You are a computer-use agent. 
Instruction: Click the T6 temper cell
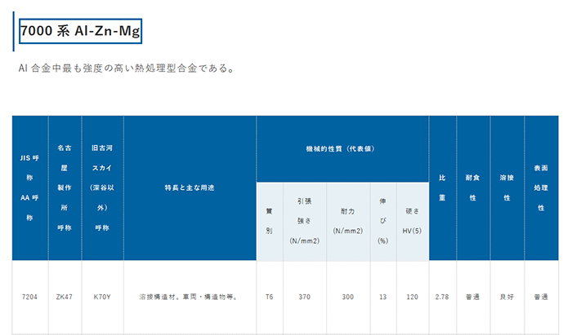[x=269, y=297]
